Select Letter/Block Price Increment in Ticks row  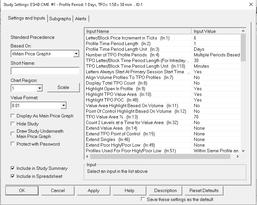coord(163,38)
